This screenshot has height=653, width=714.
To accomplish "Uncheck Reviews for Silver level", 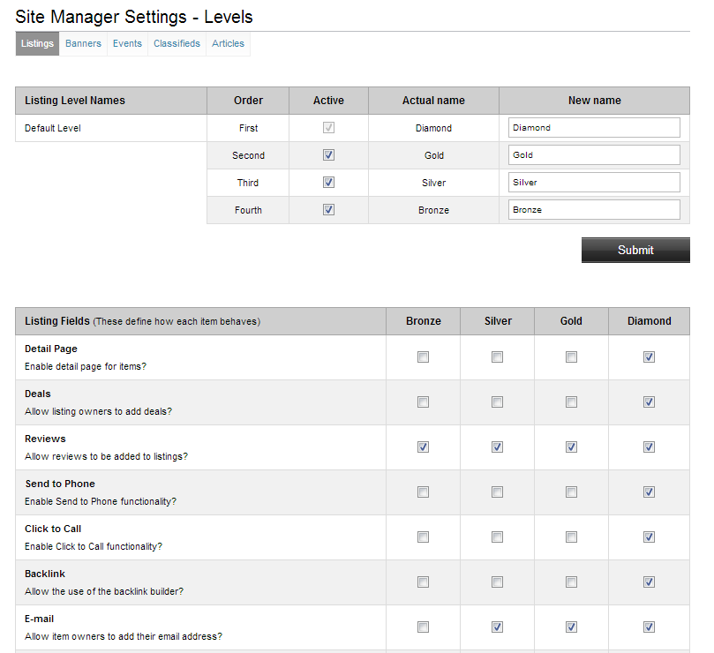I will 497,447.
